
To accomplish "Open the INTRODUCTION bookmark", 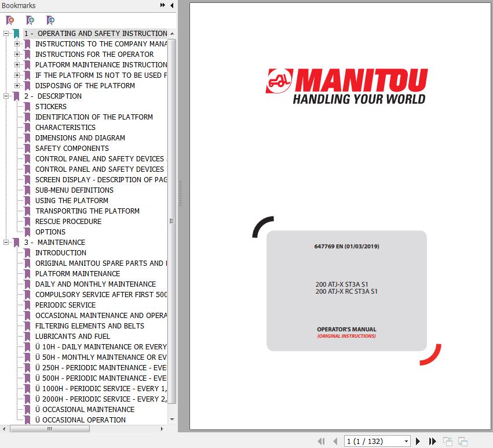I will (61, 252).
